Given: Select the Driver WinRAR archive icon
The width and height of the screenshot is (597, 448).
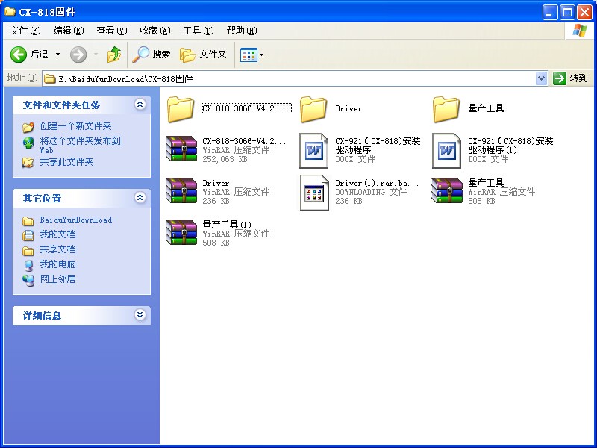Looking at the screenshot, I should 181,190.
